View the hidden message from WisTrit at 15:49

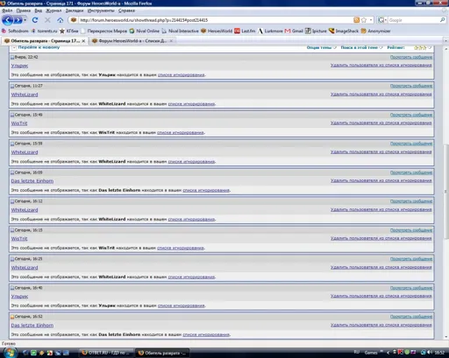point(411,115)
